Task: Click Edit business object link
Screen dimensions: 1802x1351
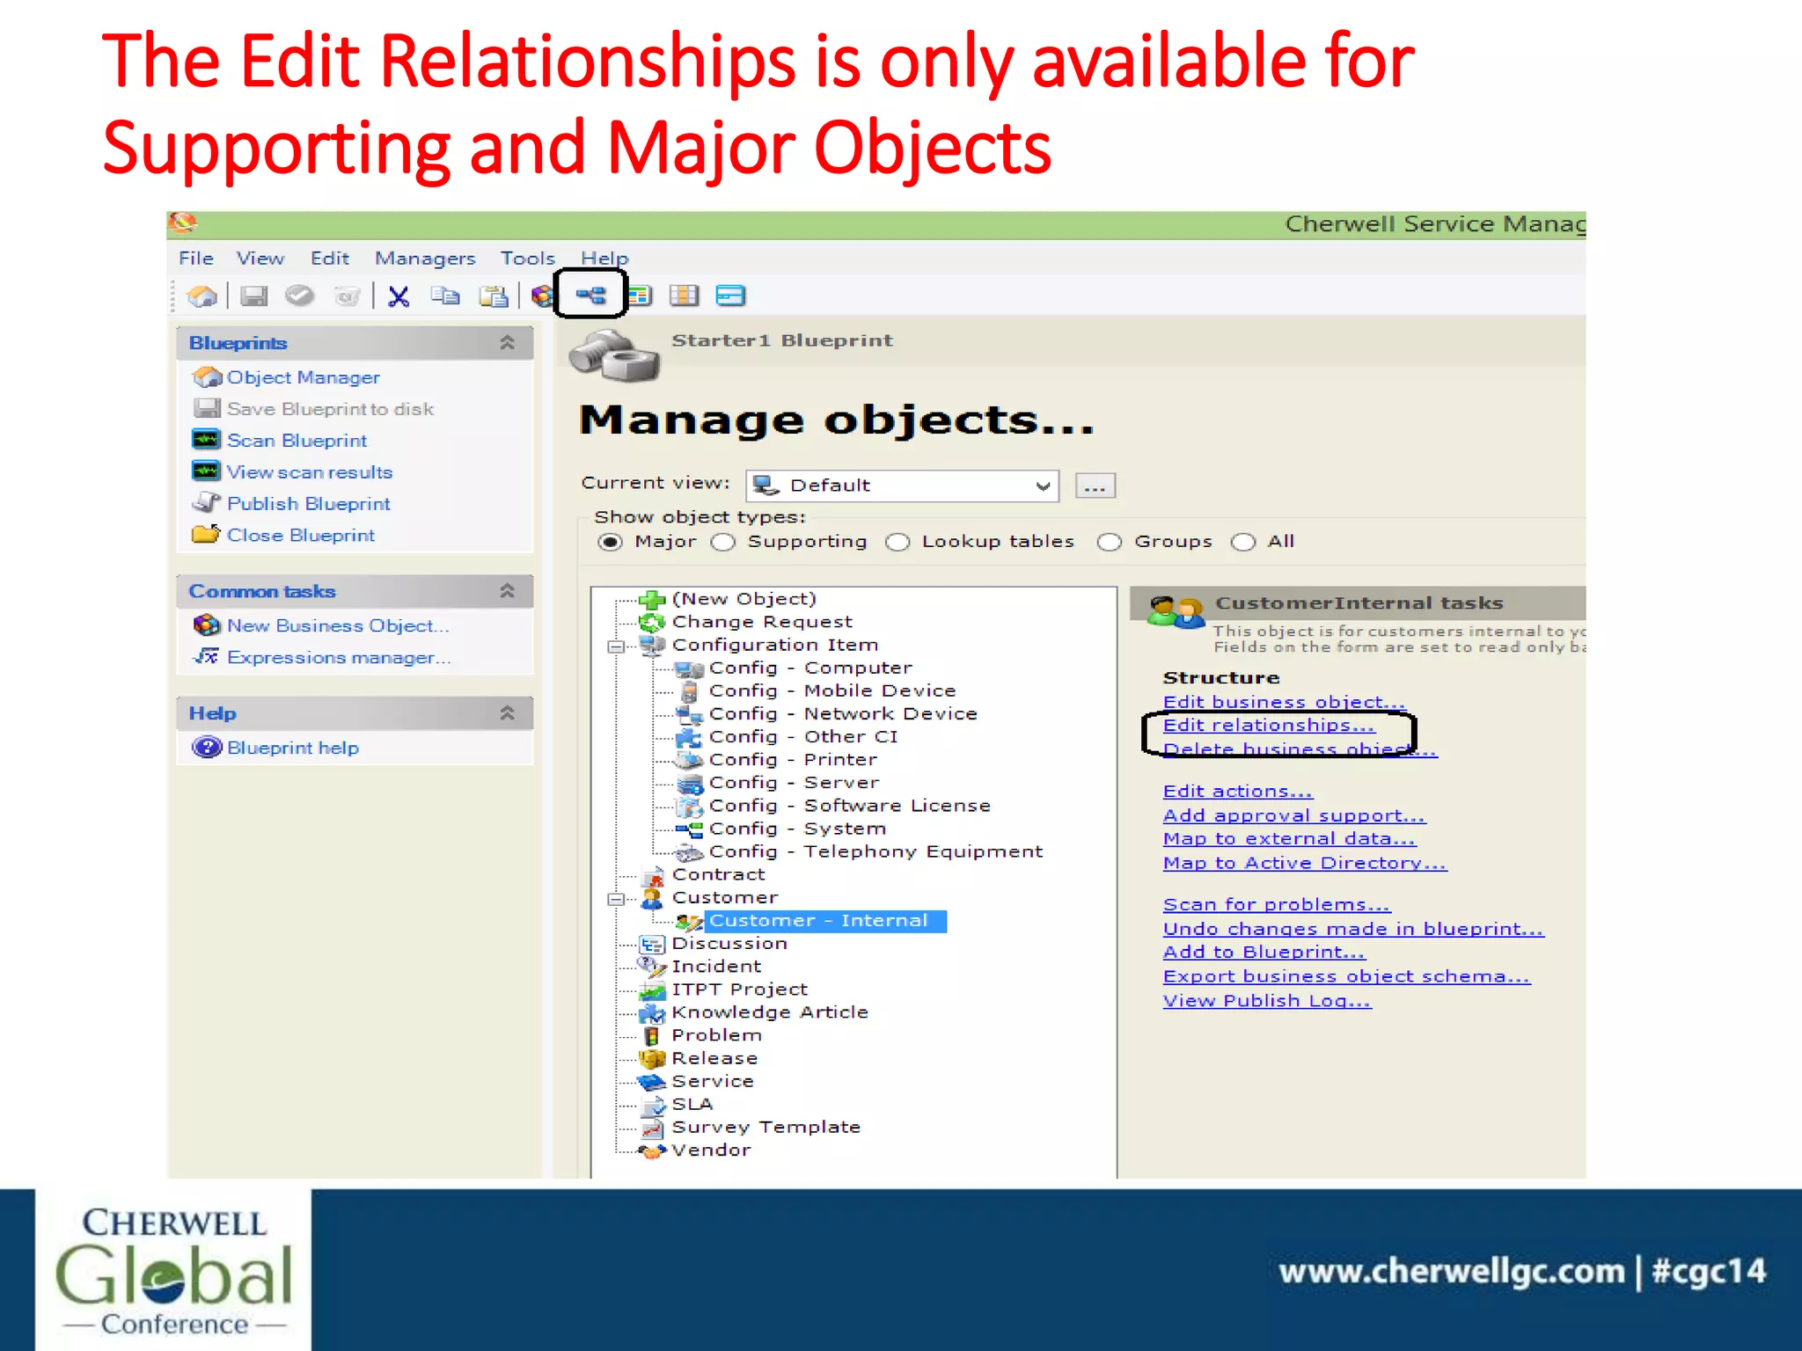Action: [1285, 702]
